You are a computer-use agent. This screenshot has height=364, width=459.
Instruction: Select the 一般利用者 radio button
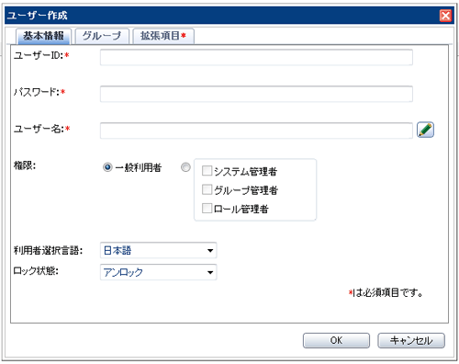coord(107,167)
